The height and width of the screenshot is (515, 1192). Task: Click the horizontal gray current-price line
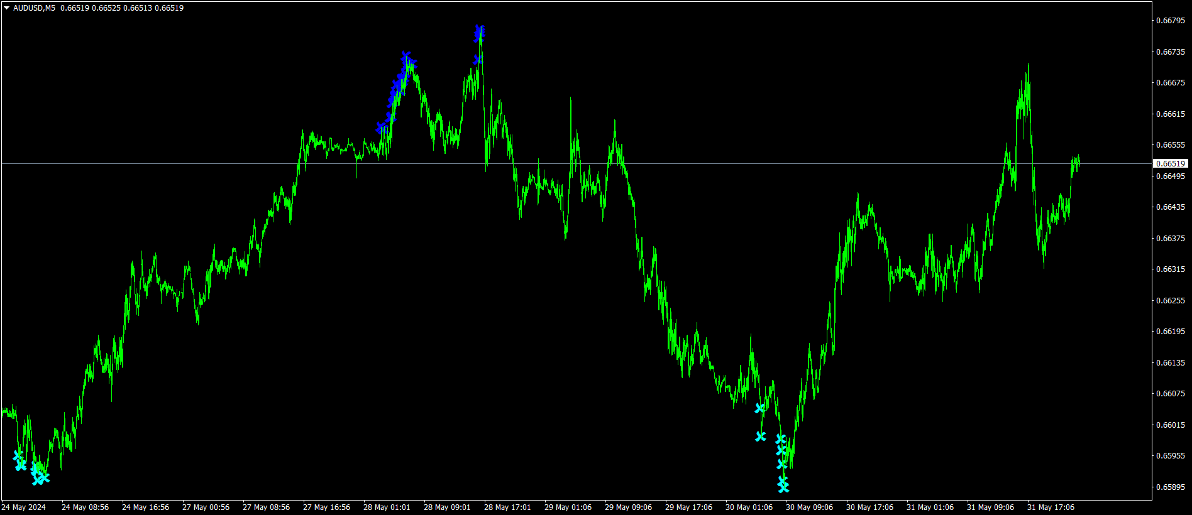[576, 163]
